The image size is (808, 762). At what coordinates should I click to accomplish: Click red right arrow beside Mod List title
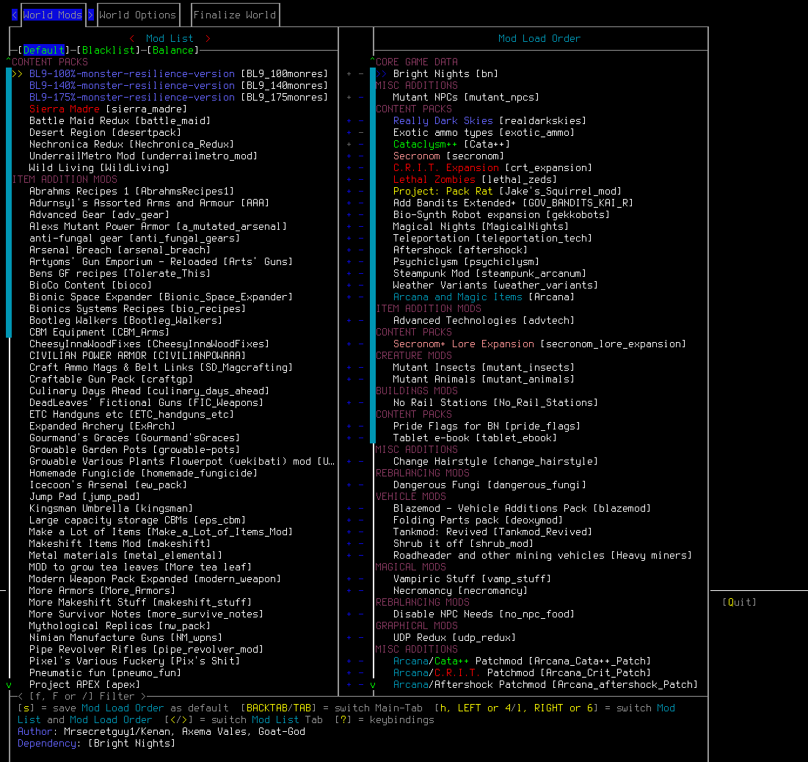coord(208,39)
